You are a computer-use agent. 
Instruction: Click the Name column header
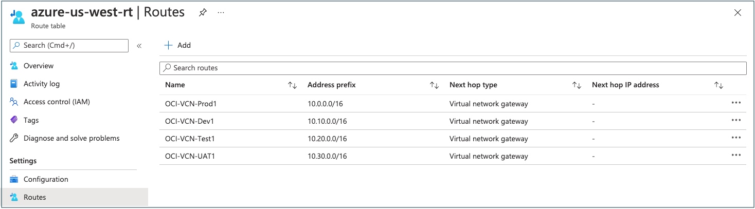tap(175, 85)
